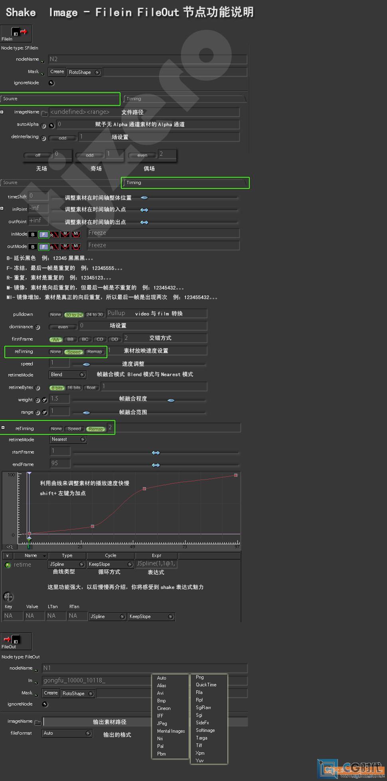
Task: Select BB as the firstFrame option
Action: [x=70, y=339]
